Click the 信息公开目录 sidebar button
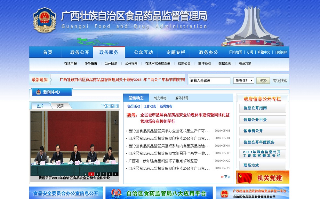The width and height of the screenshot is (320, 199). click(262, 119)
